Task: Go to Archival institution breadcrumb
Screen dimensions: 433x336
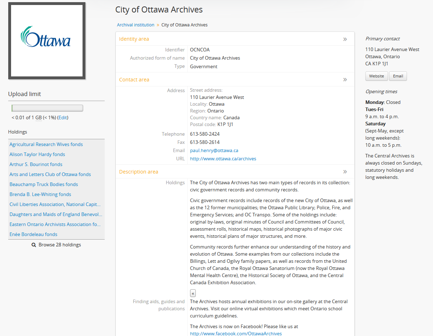Action: pyautogui.click(x=135, y=25)
